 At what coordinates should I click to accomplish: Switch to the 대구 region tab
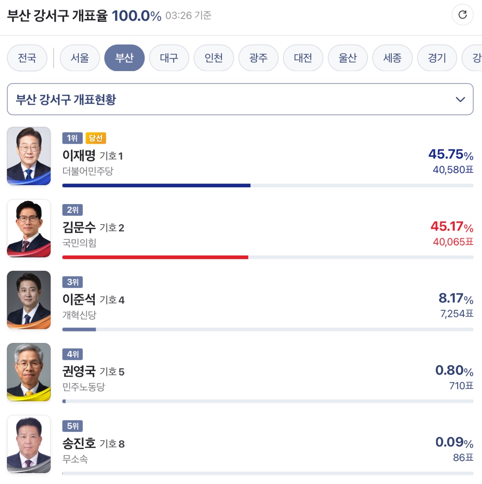(x=169, y=58)
